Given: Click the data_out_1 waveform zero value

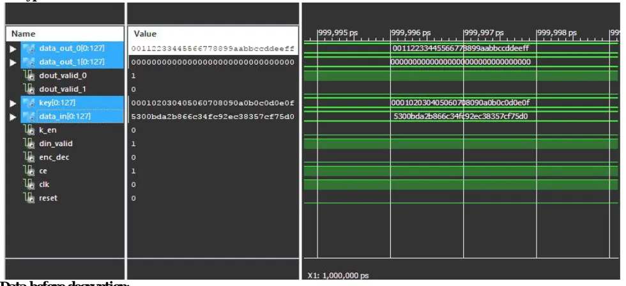Looking at the screenshot, I should [461, 62].
